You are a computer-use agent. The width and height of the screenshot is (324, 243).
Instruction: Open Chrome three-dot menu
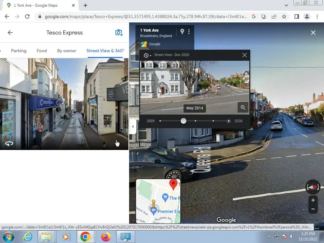[317, 16]
